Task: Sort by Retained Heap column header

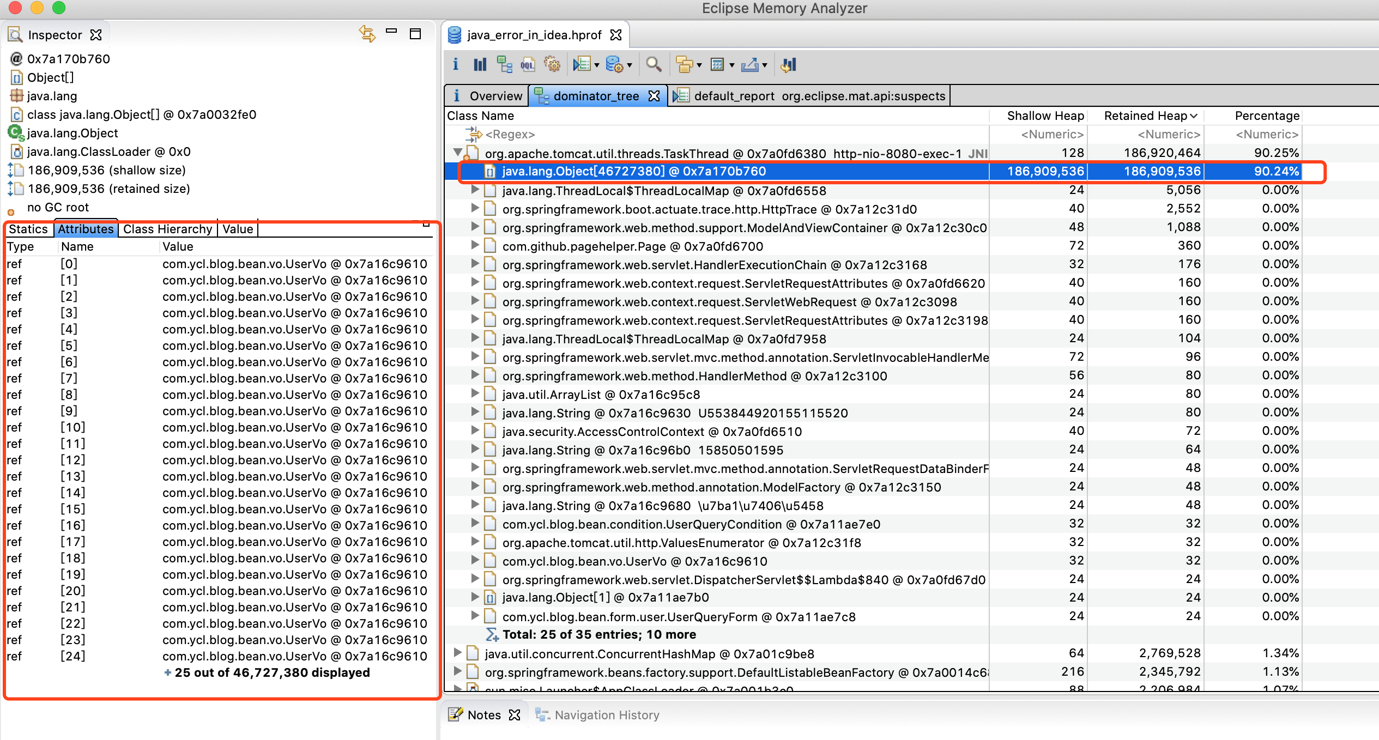Action: click(1145, 116)
